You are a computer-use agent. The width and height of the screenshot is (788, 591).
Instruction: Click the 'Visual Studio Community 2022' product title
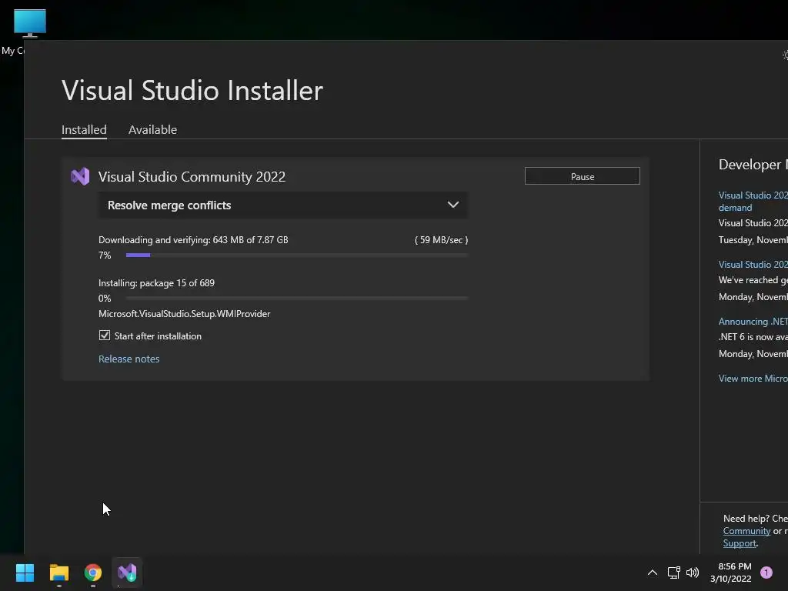tap(192, 176)
